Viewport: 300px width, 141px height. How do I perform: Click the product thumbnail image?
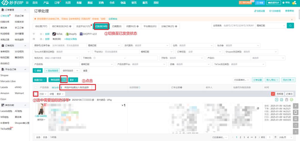pyautogui.click(x=40, y=109)
